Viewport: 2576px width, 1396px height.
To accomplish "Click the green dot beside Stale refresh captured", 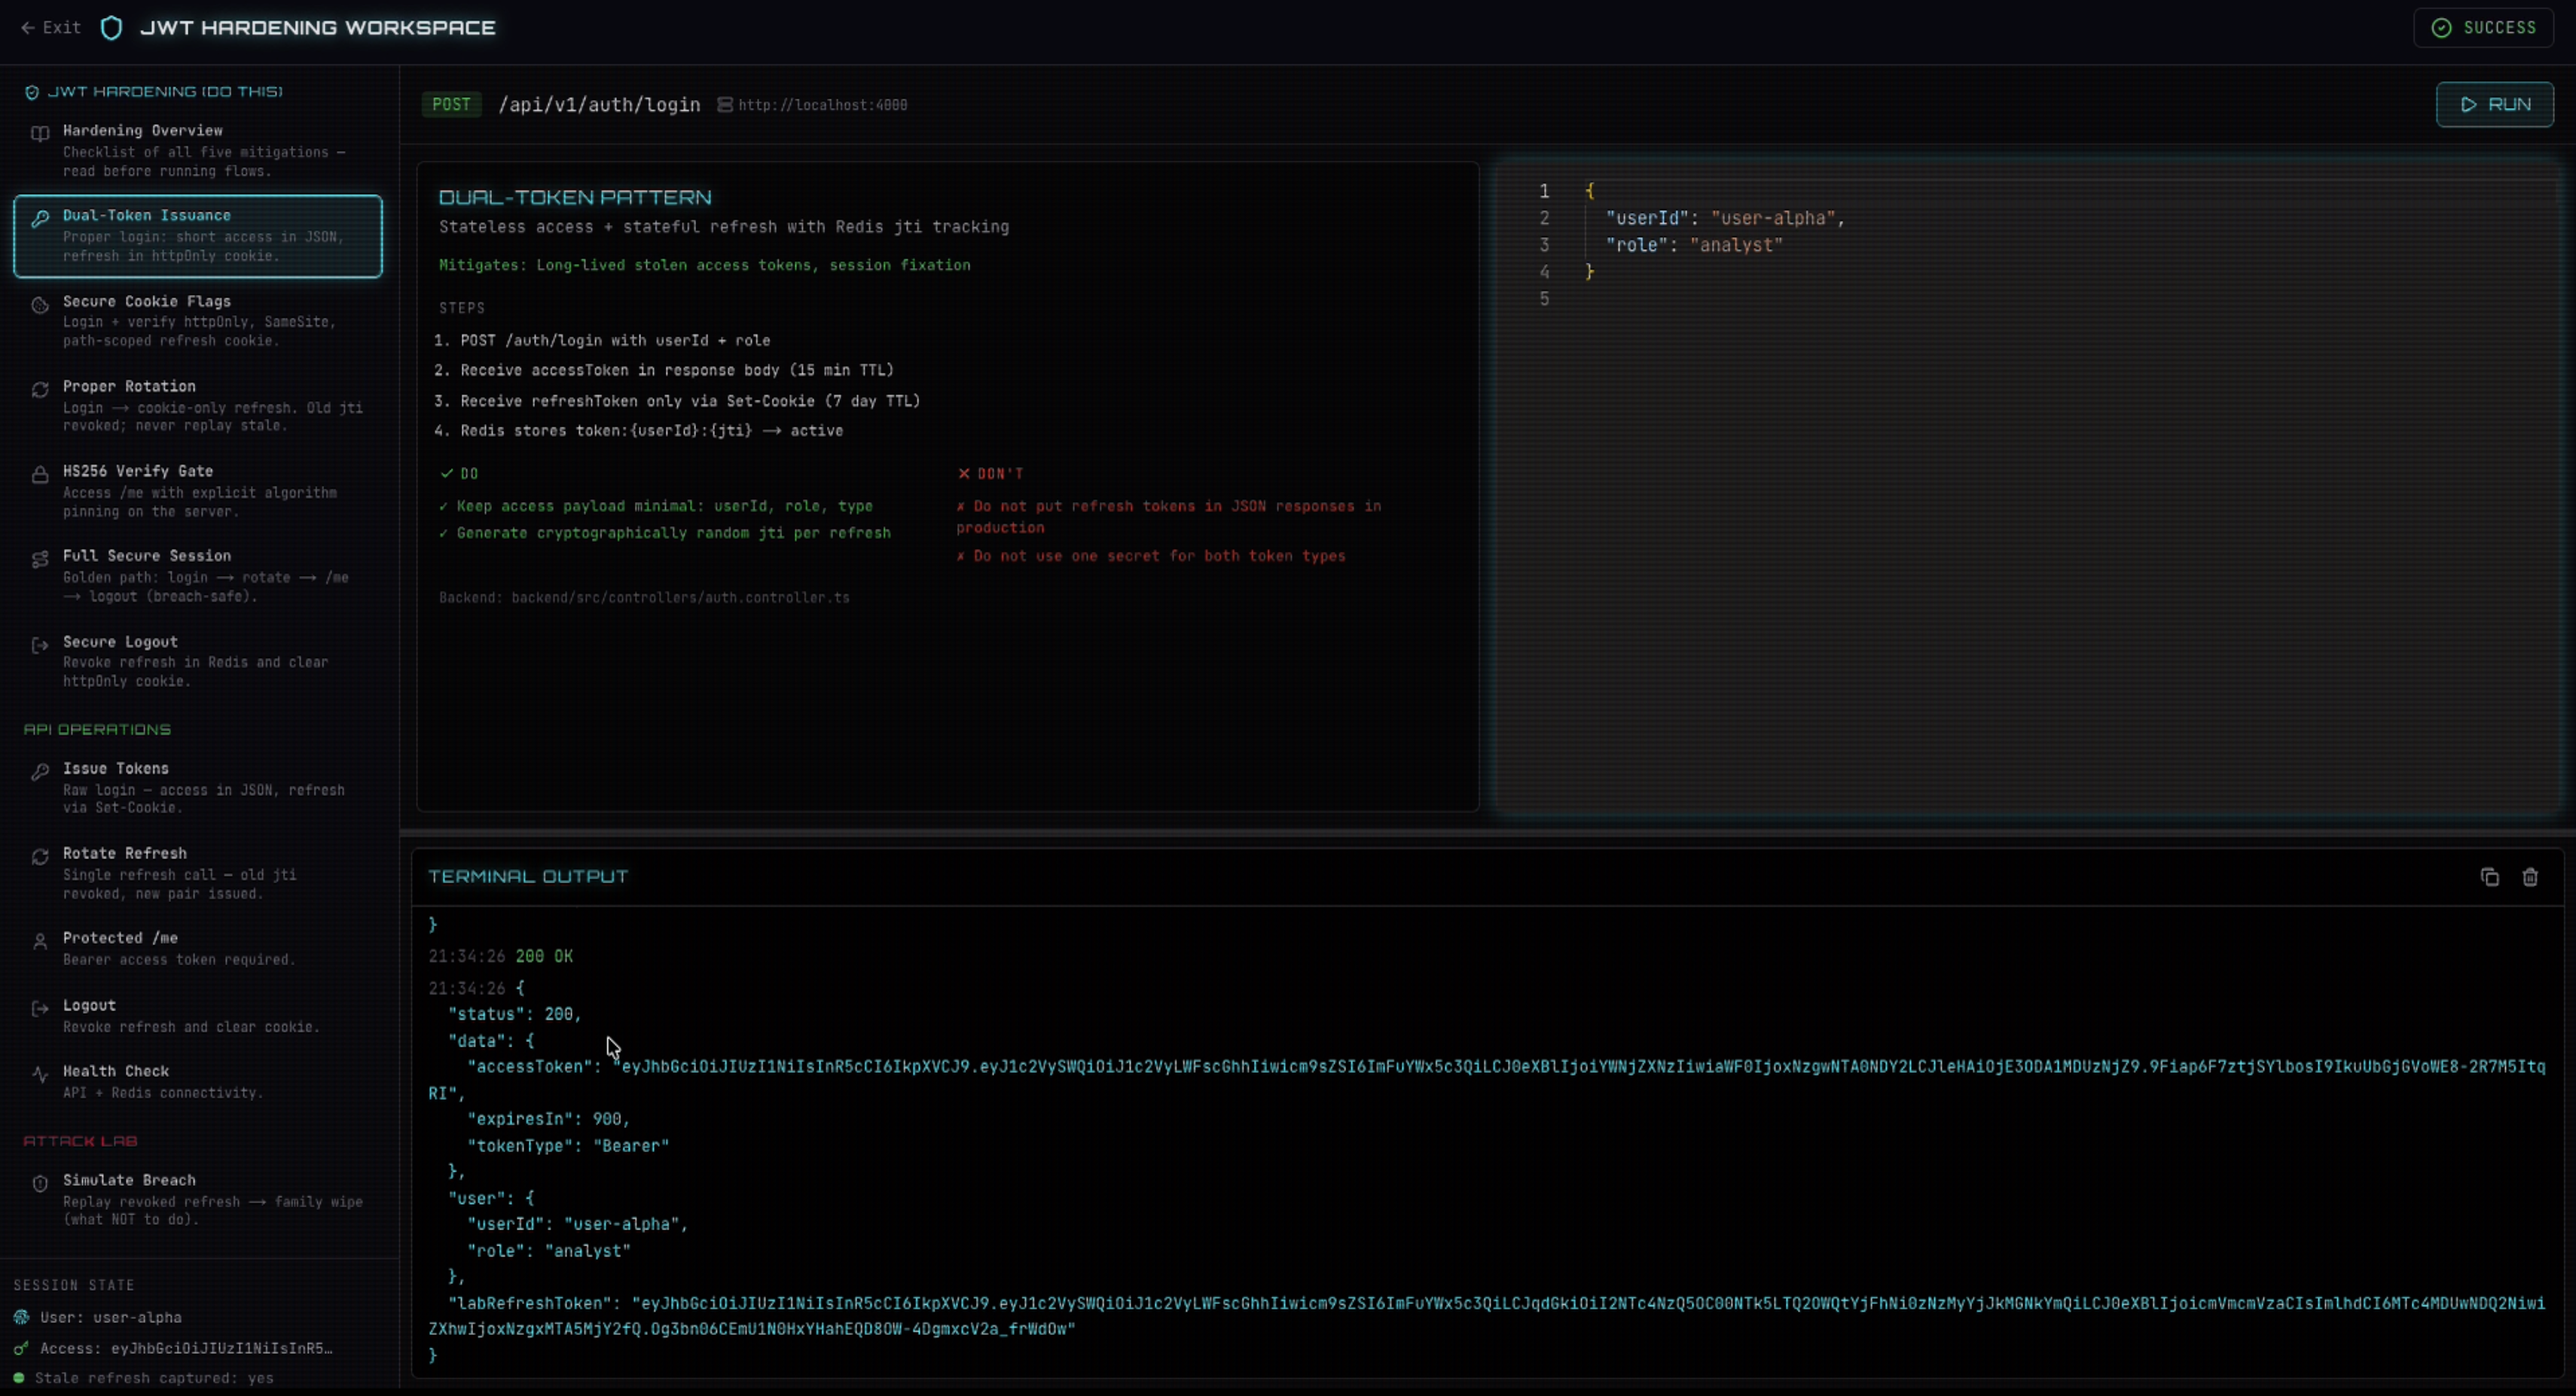I will [x=19, y=1378].
